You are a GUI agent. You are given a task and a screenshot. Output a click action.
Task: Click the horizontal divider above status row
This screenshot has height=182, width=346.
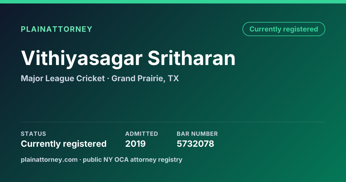click(173, 122)
